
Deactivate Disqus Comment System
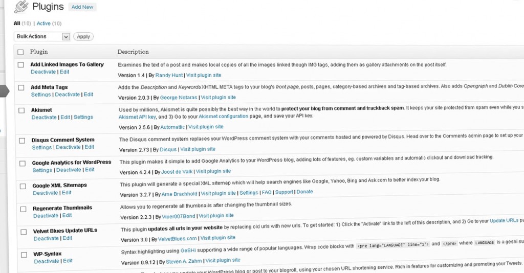68,147
